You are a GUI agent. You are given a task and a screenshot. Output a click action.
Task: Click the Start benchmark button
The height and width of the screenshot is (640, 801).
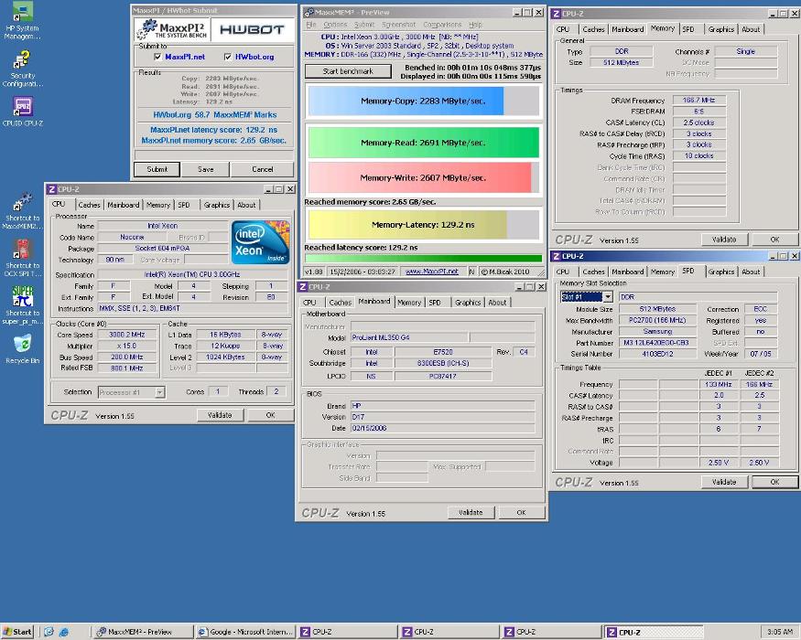[x=348, y=71]
